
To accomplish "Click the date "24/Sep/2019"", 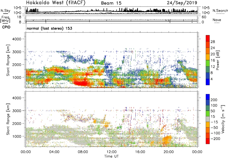I will coord(182,3).
